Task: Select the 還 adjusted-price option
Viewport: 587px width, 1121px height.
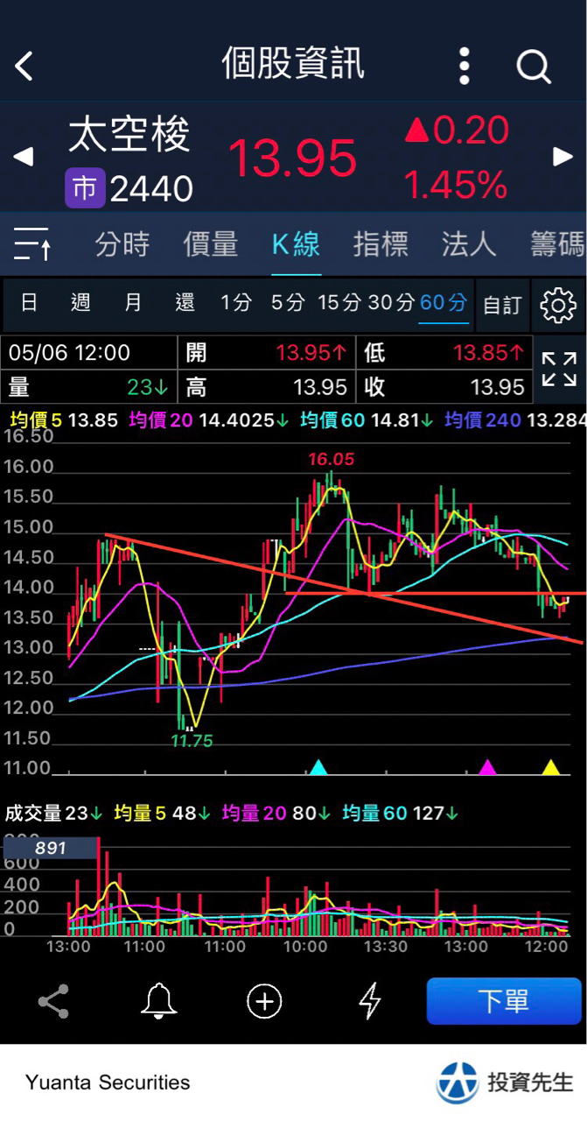Action: coord(185,304)
